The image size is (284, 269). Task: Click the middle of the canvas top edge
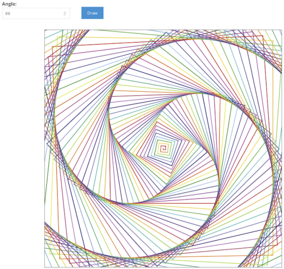coord(163,31)
